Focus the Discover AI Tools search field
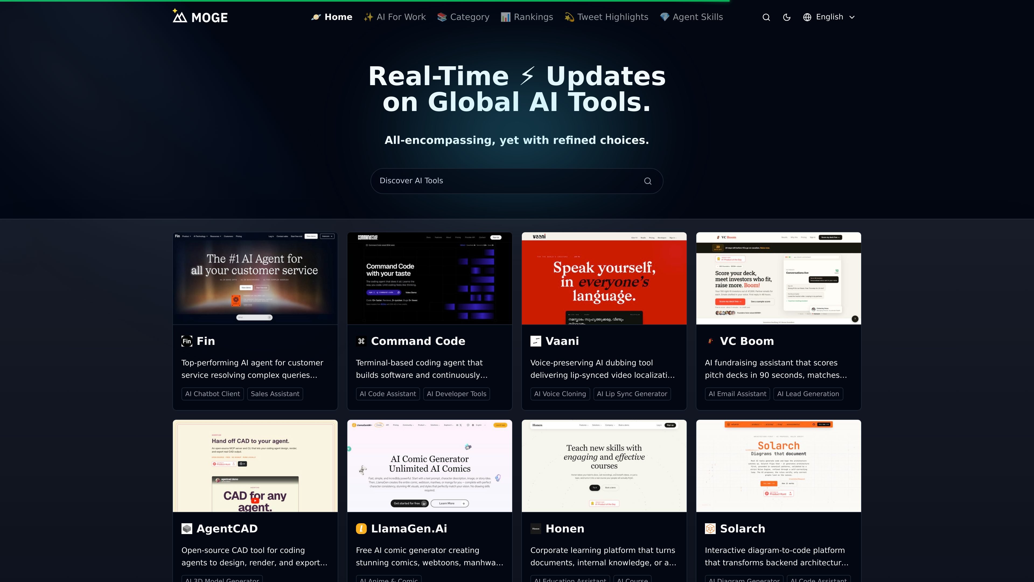The width and height of the screenshot is (1034, 582). coord(517,181)
